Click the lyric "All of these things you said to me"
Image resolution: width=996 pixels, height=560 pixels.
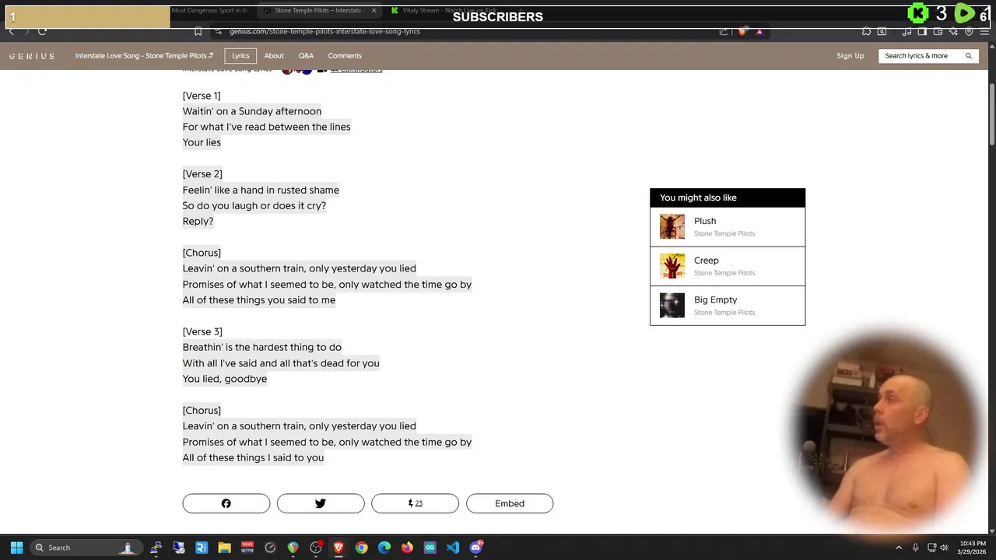tap(259, 300)
